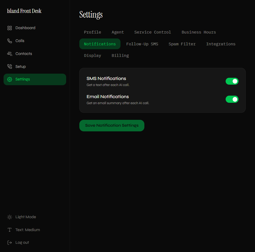The image size is (255, 252).
Task: Open Setup via its phone-gear icon
Action: pyautogui.click(x=9, y=66)
